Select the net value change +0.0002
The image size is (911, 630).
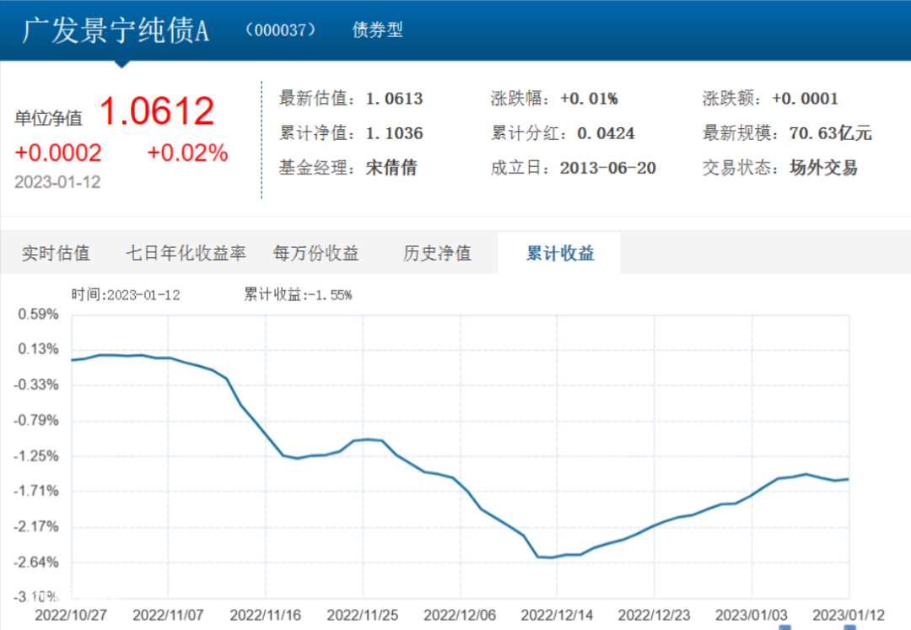point(58,153)
